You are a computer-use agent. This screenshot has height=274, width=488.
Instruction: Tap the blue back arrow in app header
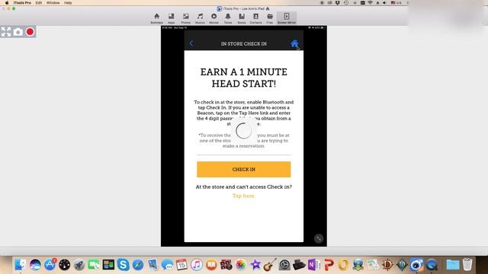(x=191, y=43)
